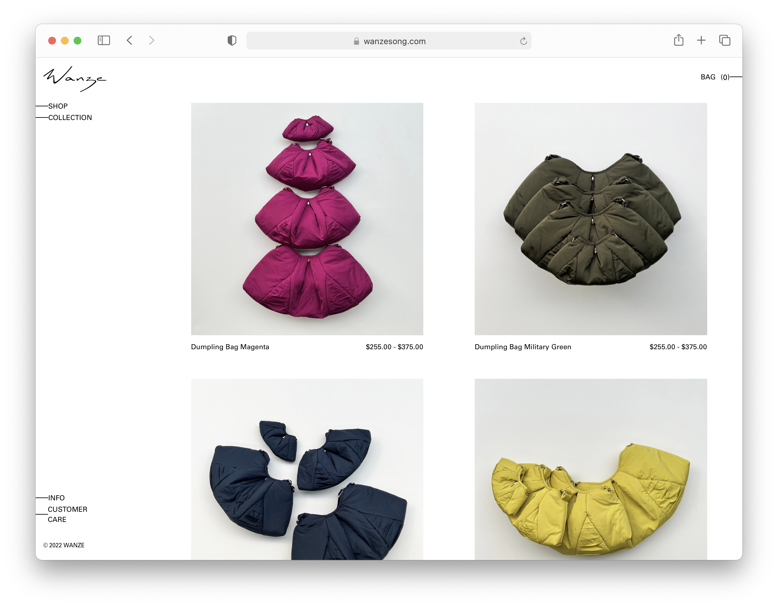This screenshot has width=778, height=607.
Task: Reload the wanzesong.com page
Action: click(523, 41)
